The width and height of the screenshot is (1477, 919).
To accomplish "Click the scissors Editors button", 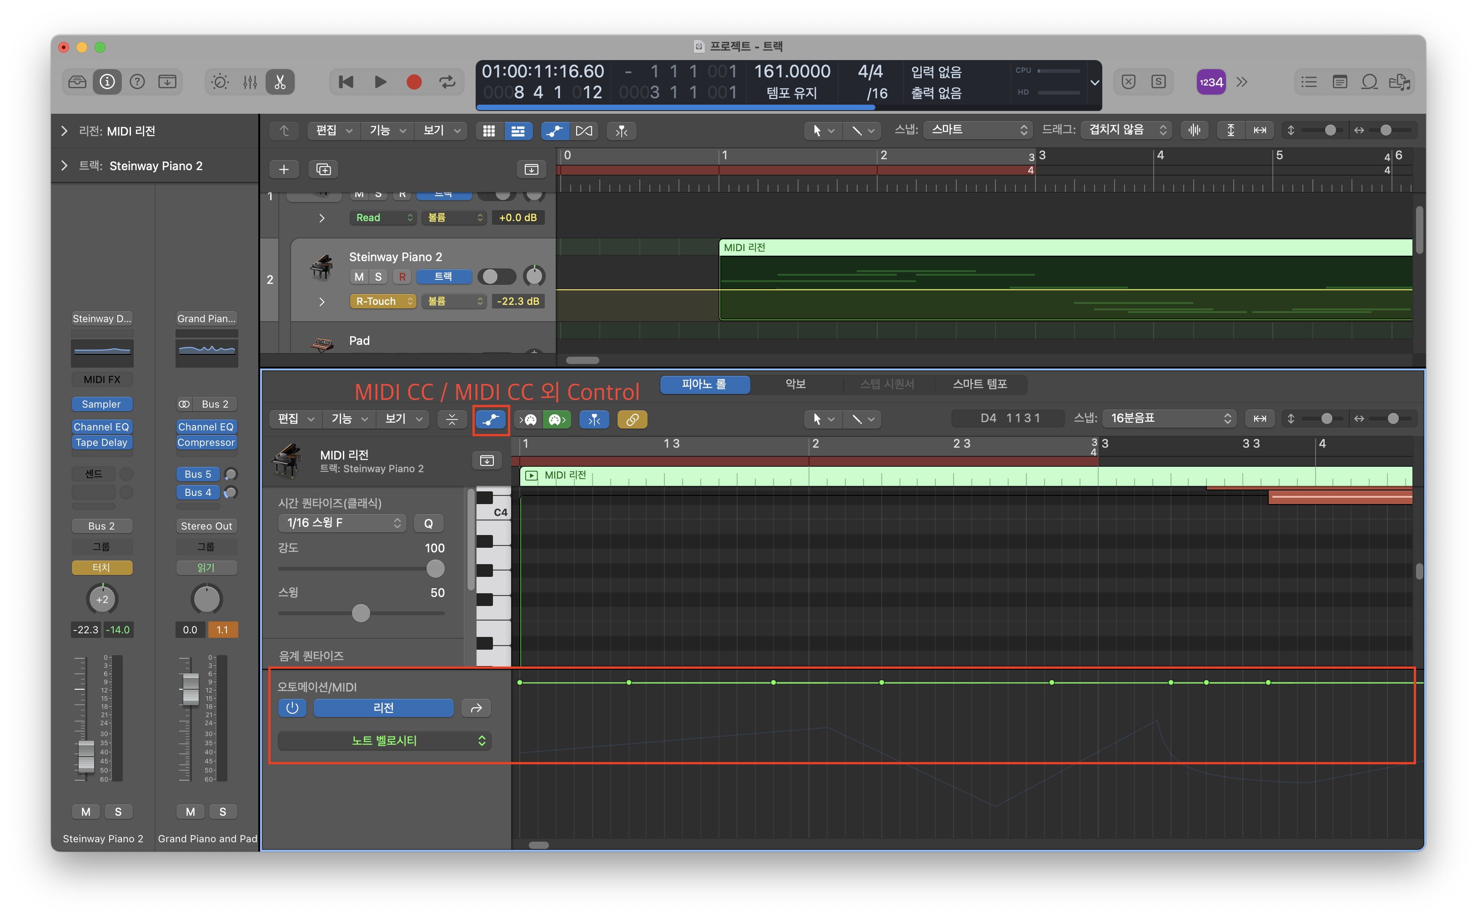I will tap(280, 82).
